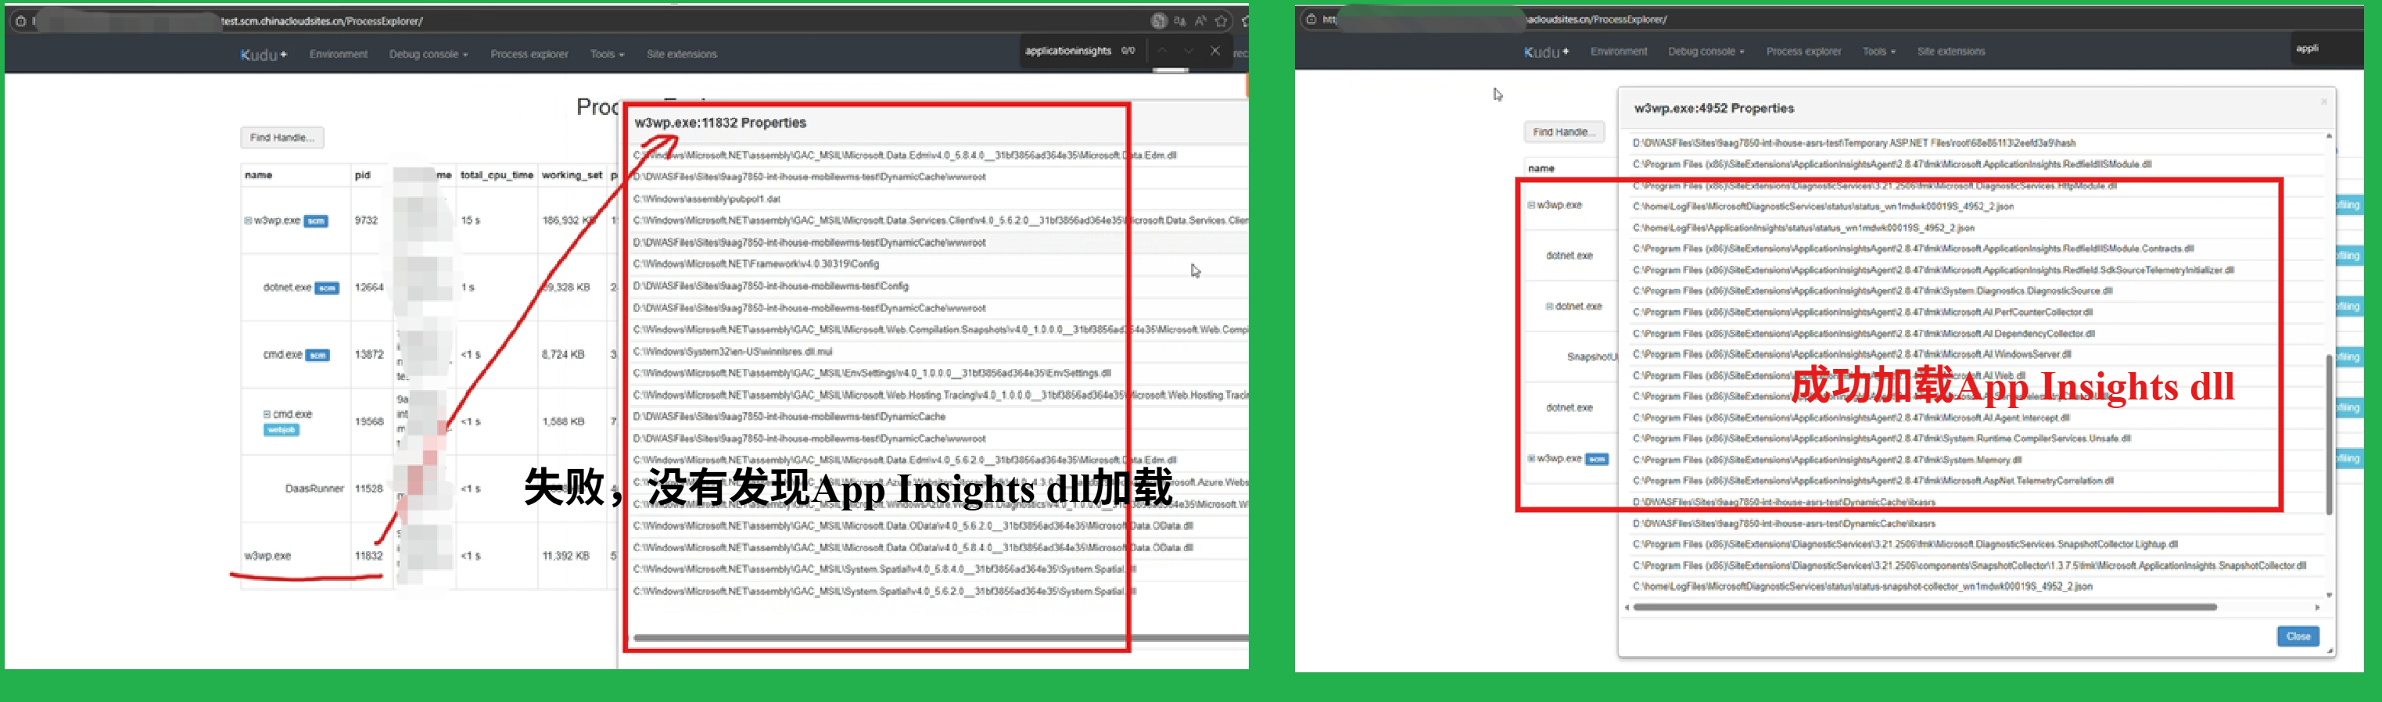Click the webjob badge under cmd.exe 19568
The image size is (2382, 702).
click(281, 430)
